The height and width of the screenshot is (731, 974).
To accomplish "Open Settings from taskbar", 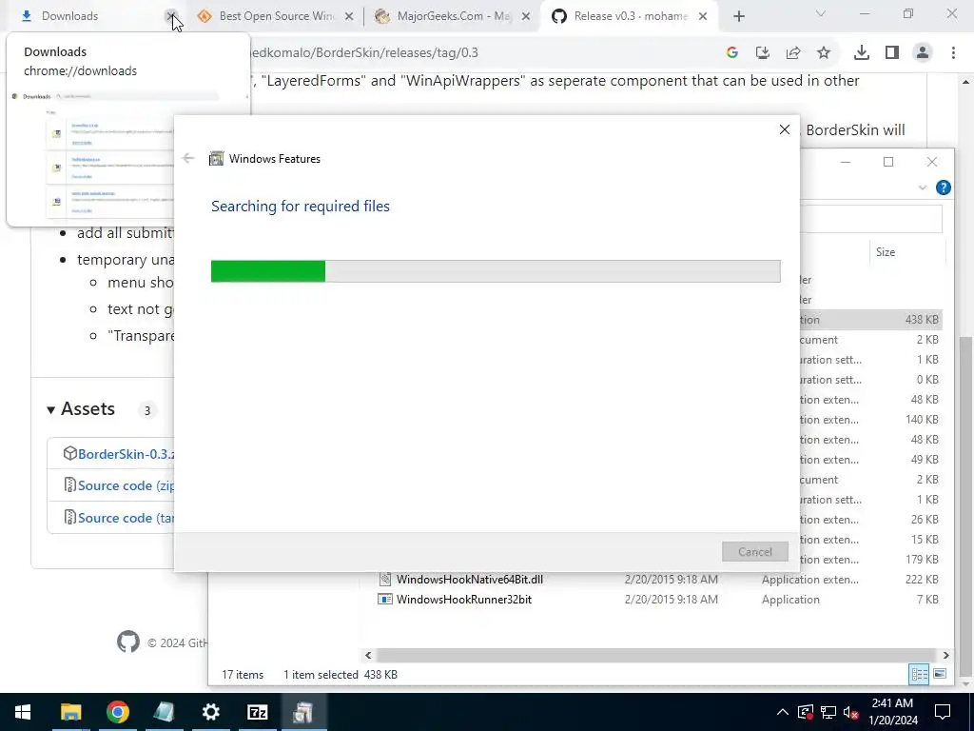I will (210, 712).
